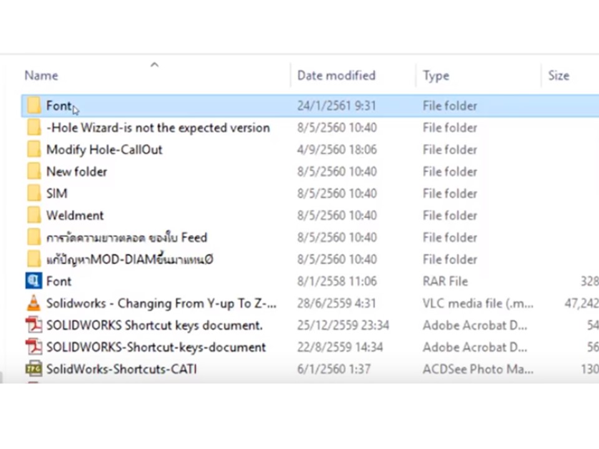Select the "New folder" name
Image resolution: width=599 pixels, height=449 pixels.
76,172
